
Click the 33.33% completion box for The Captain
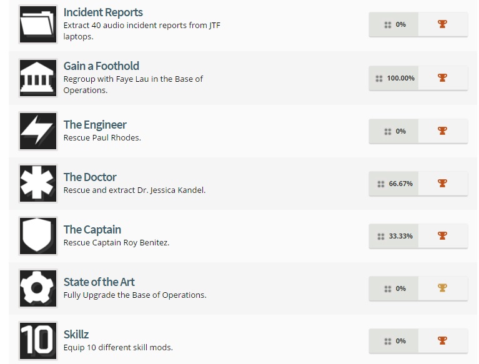click(x=394, y=236)
